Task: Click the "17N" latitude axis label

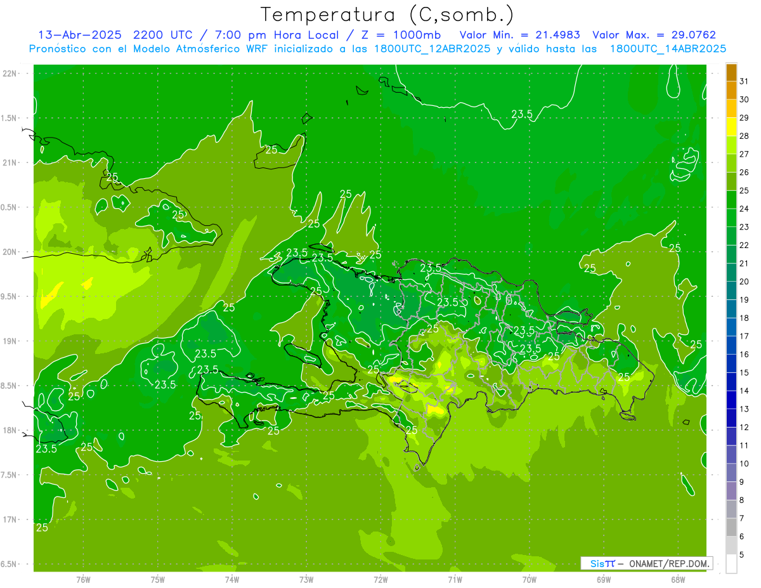Action: tap(11, 519)
